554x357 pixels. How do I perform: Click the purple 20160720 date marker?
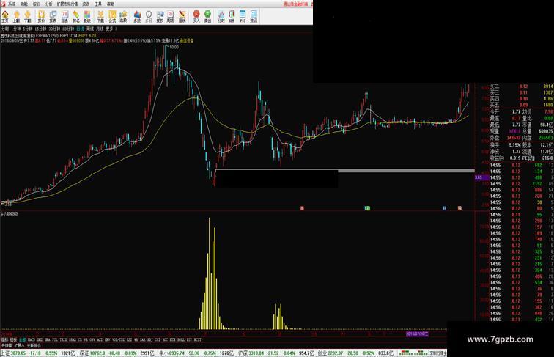pyautogui.click(x=417, y=334)
